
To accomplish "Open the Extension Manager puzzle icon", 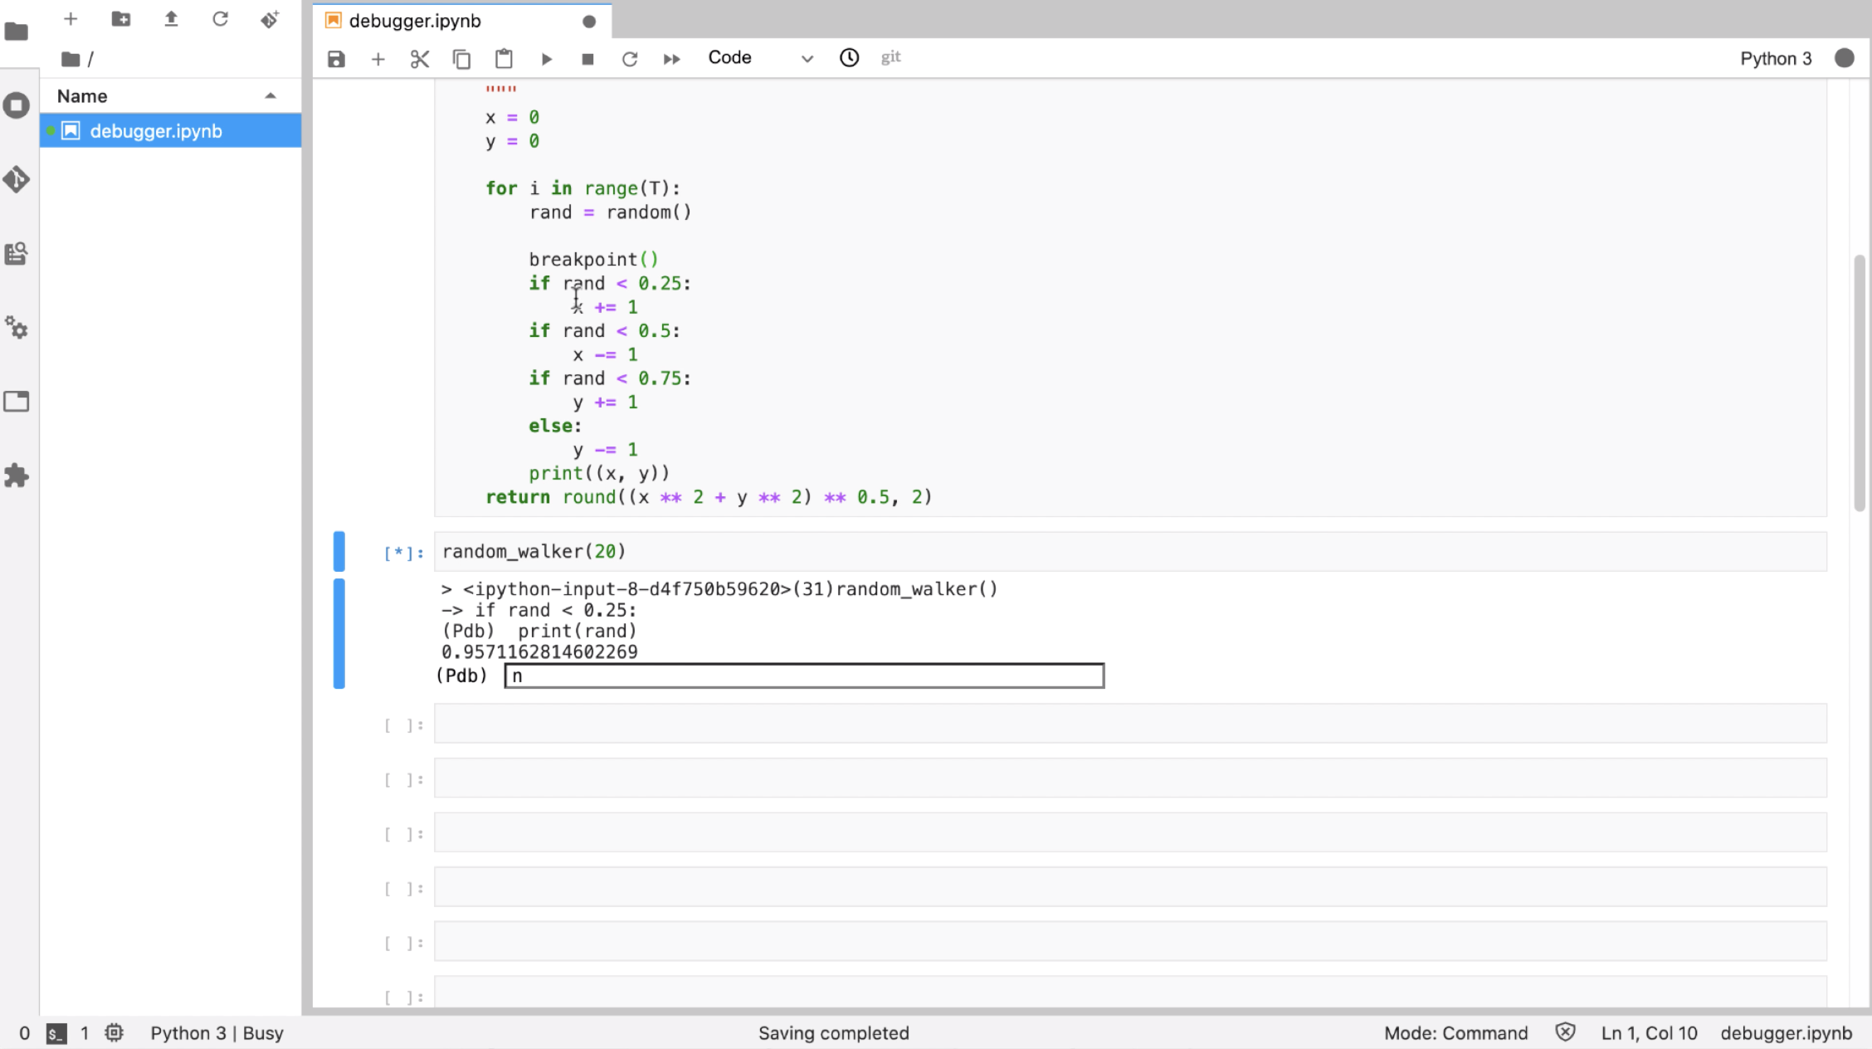I will point(17,476).
